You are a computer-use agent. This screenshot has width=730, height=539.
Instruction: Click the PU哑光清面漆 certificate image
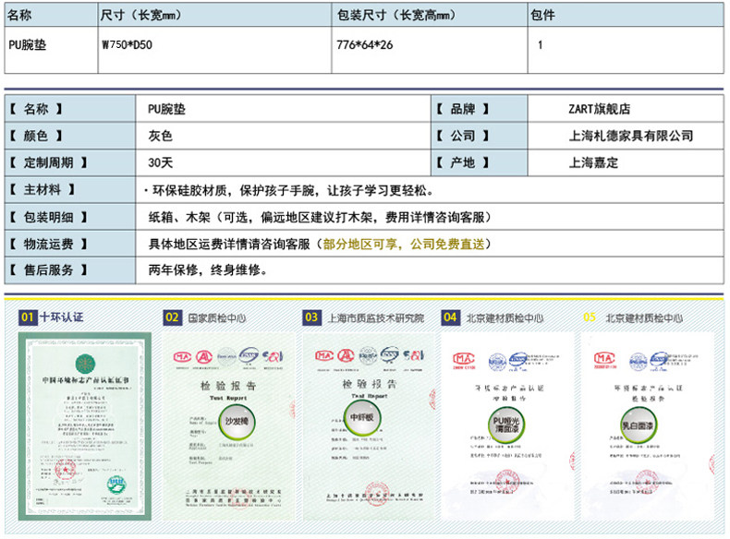click(507, 426)
